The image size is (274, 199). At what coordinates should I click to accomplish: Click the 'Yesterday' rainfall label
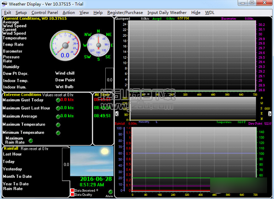pyautogui.click(x=12, y=169)
